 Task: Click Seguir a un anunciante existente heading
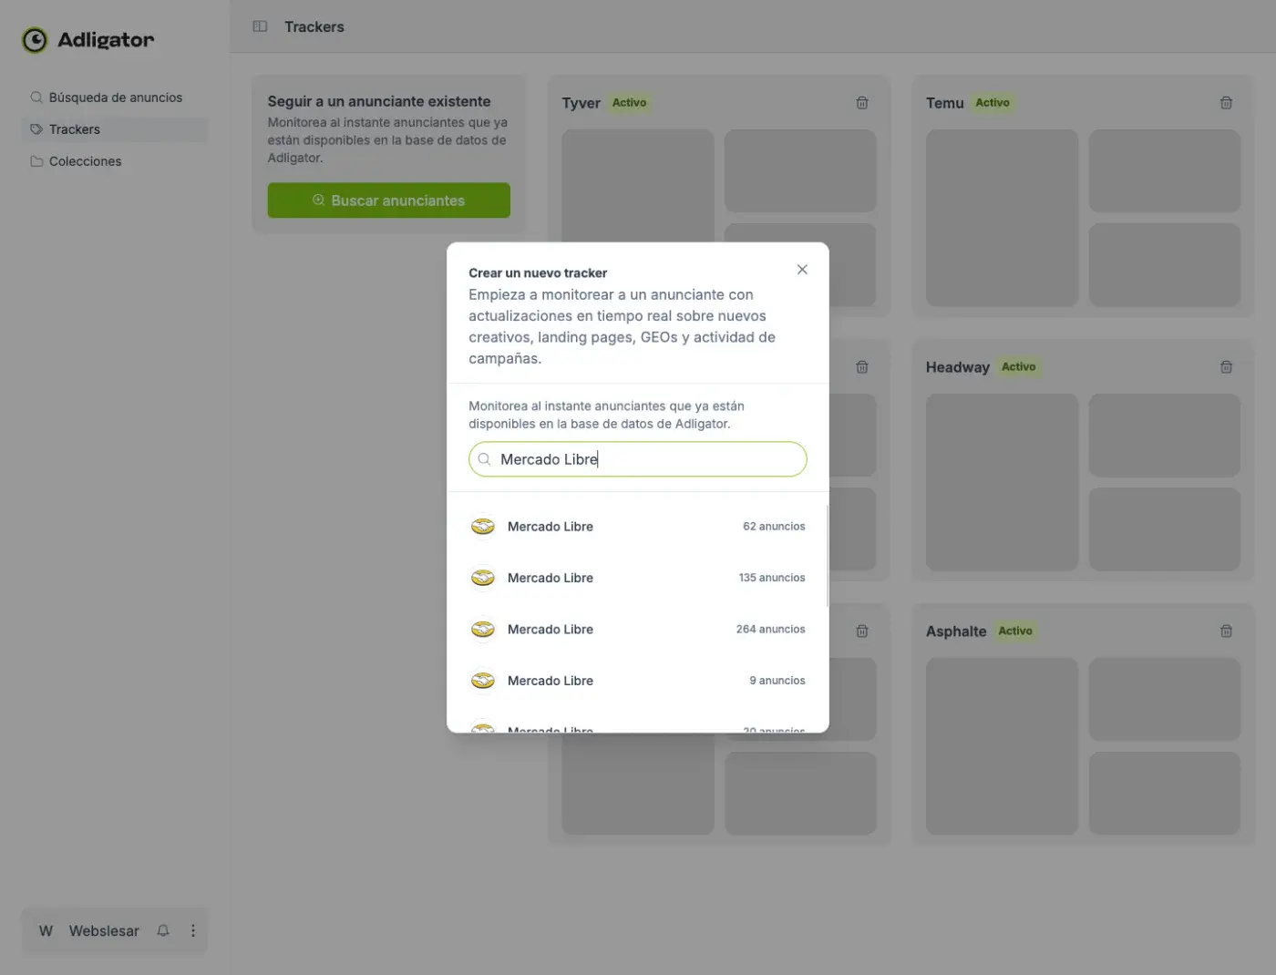pos(379,101)
